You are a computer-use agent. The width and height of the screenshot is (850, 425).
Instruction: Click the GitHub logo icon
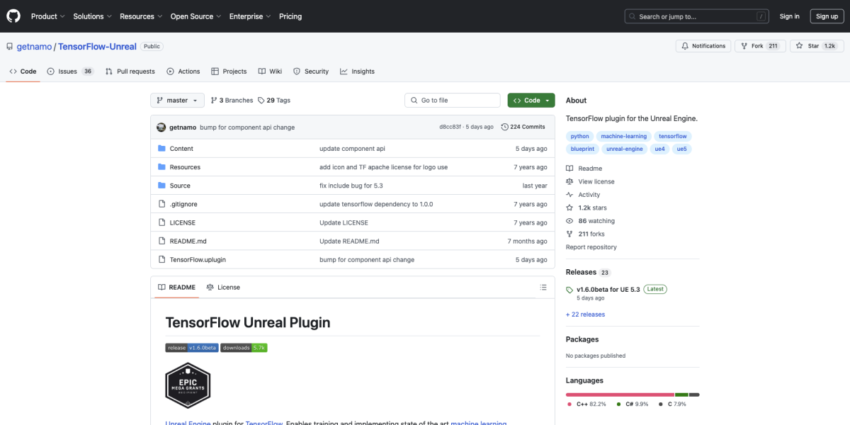pos(13,16)
